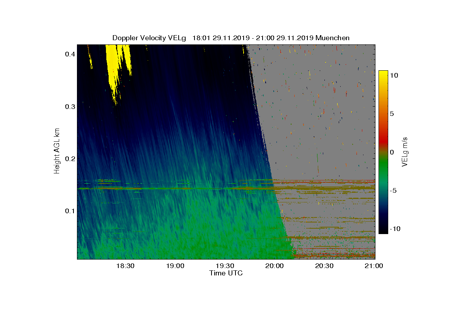Click the plot title 'Doppler Velocity VELg'

[x=149, y=38]
